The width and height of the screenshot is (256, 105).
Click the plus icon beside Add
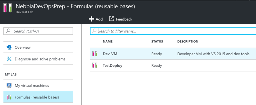pyautogui.click(x=91, y=19)
